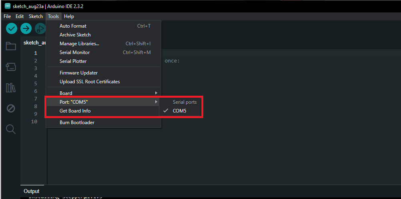Select Burn Bootloader
401x199 pixels.
point(103,123)
